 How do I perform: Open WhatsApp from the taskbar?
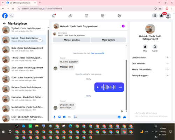pyautogui.click(x=30, y=126)
